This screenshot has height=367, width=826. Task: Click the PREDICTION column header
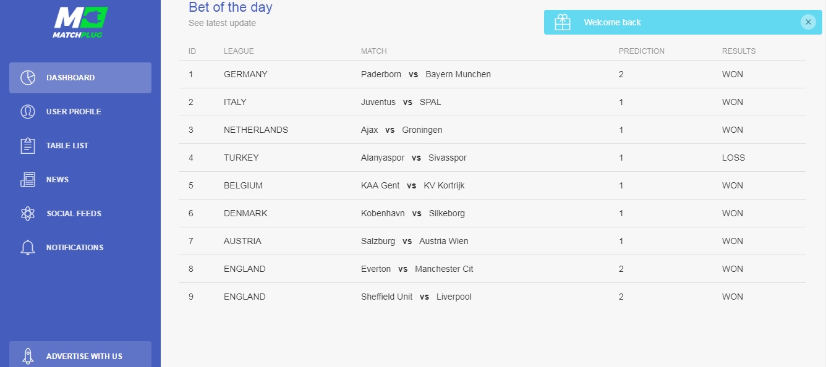point(642,51)
